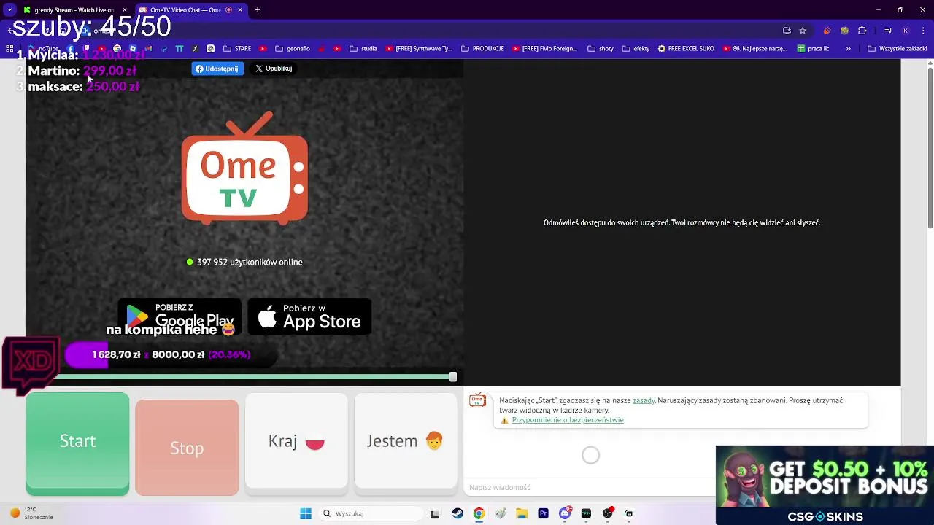The image size is (934, 525).
Task: Close the OmeTV Video Chat tab
Action: click(x=240, y=10)
